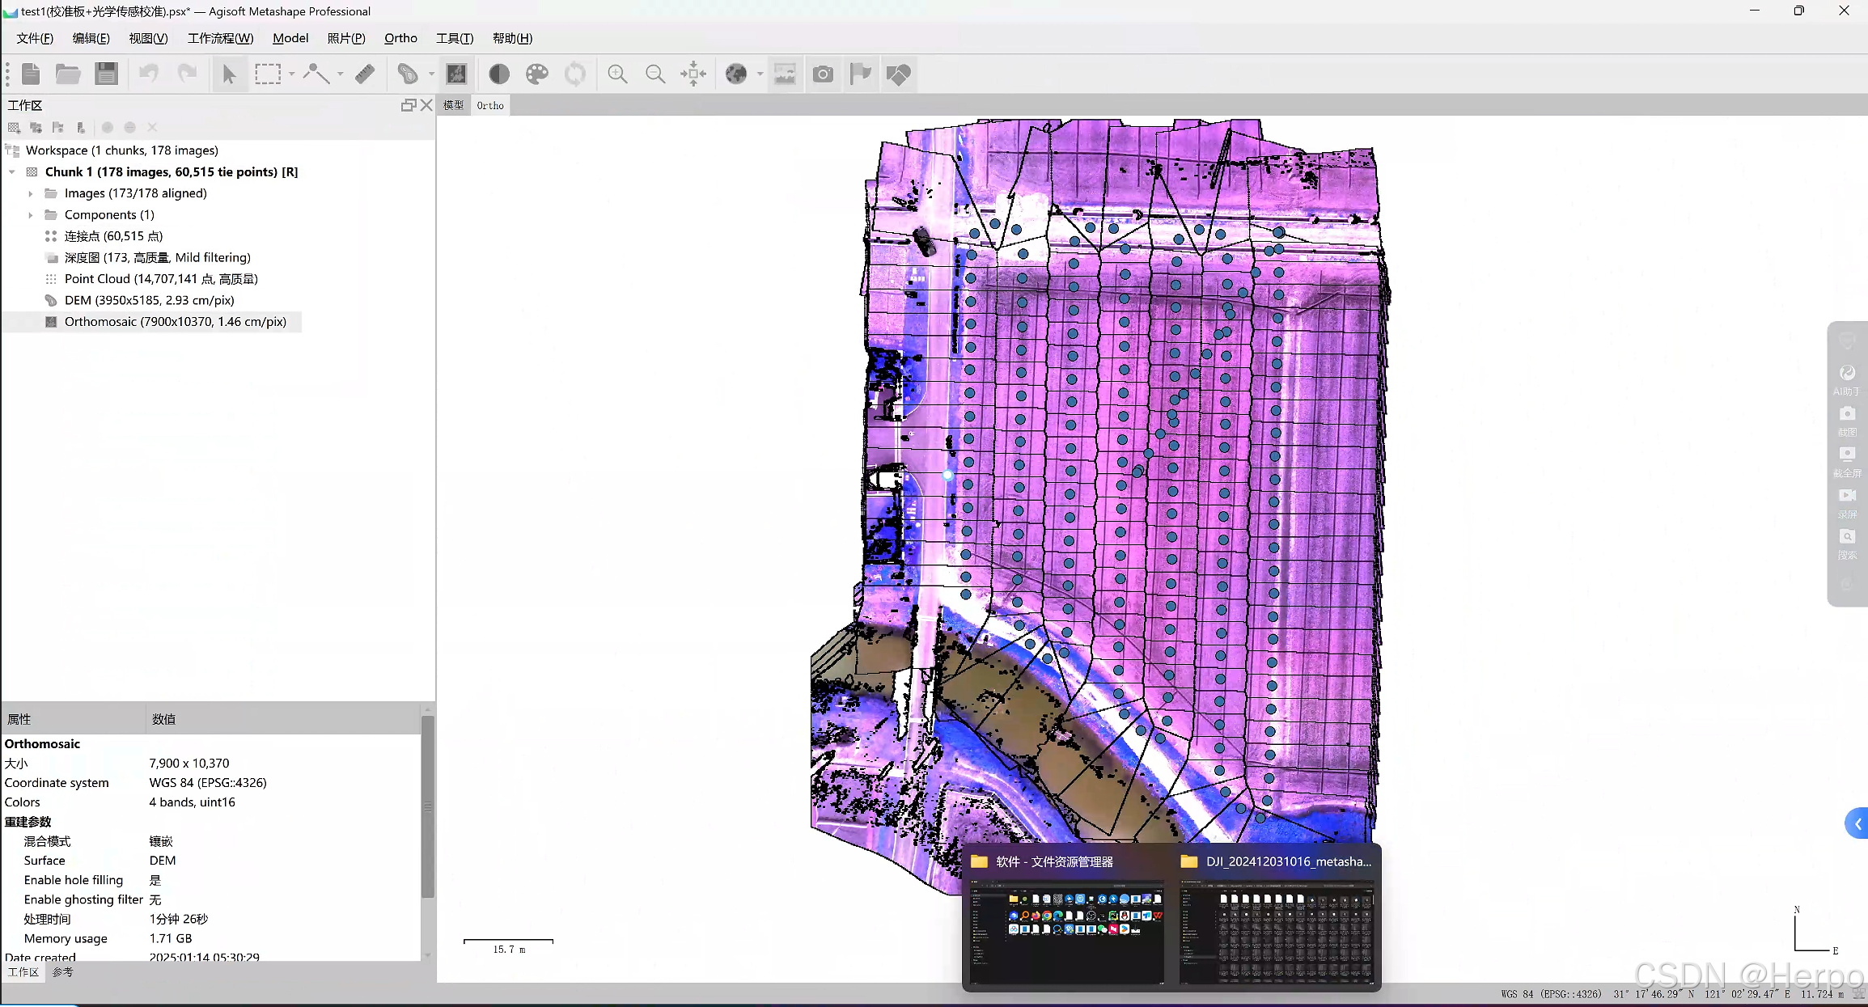This screenshot has height=1007, width=1868.
Task: Click the Ruler measurement tool
Action: tap(365, 74)
